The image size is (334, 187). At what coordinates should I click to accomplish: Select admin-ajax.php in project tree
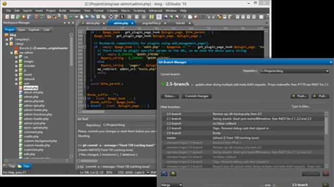coord(34,105)
